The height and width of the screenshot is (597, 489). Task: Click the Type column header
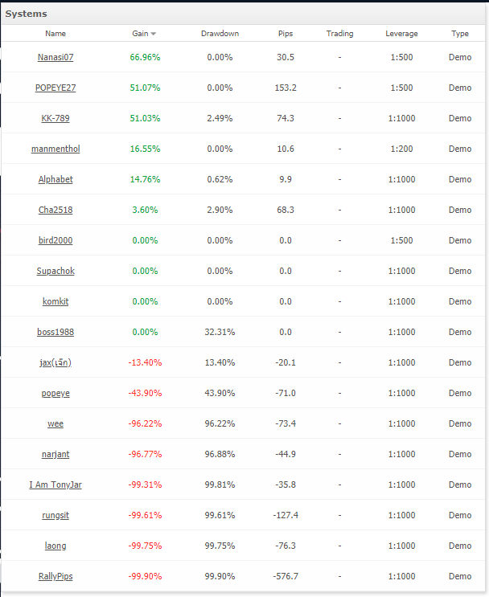(x=460, y=34)
